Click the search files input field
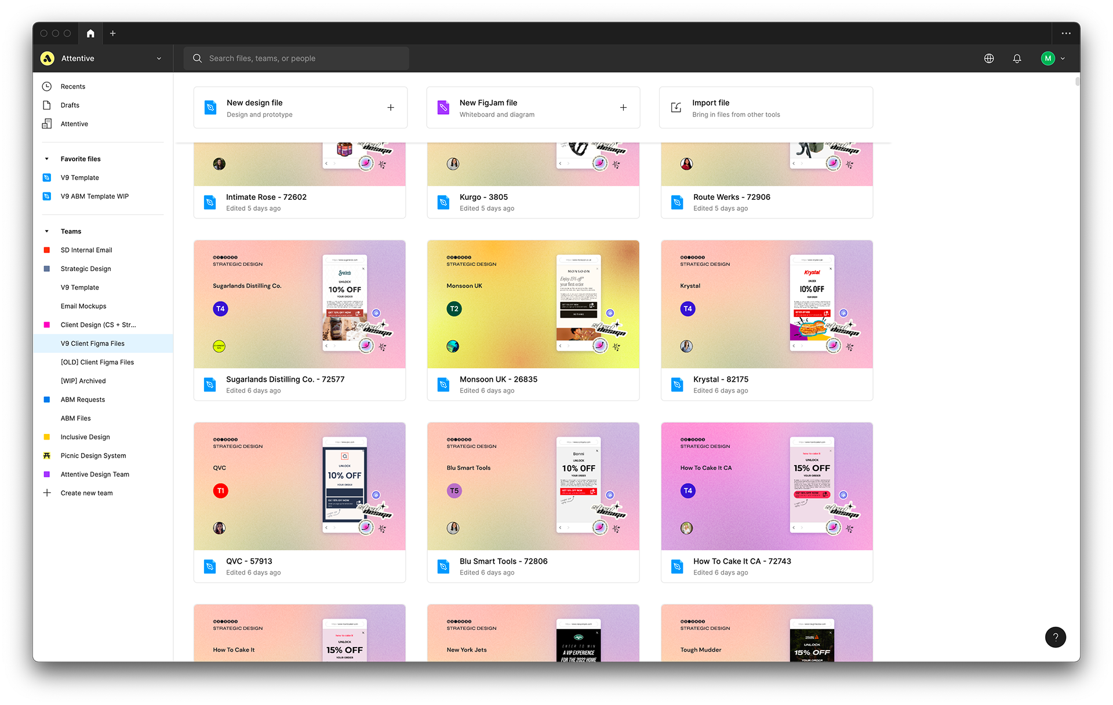This screenshot has height=705, width=1113. [x=296, y=59]
